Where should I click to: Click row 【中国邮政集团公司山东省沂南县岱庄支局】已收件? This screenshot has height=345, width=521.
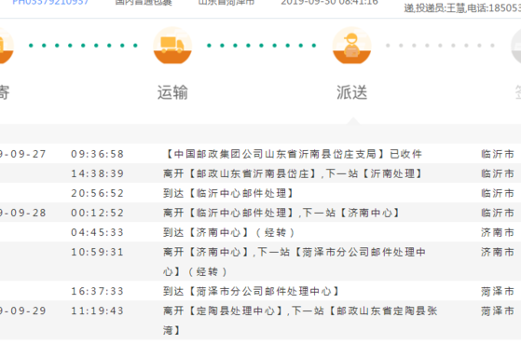tap(293, 154)
